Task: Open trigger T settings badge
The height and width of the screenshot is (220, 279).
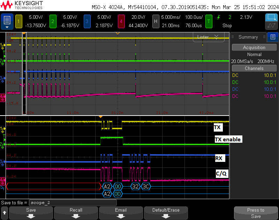Action: tap(209, 22)
